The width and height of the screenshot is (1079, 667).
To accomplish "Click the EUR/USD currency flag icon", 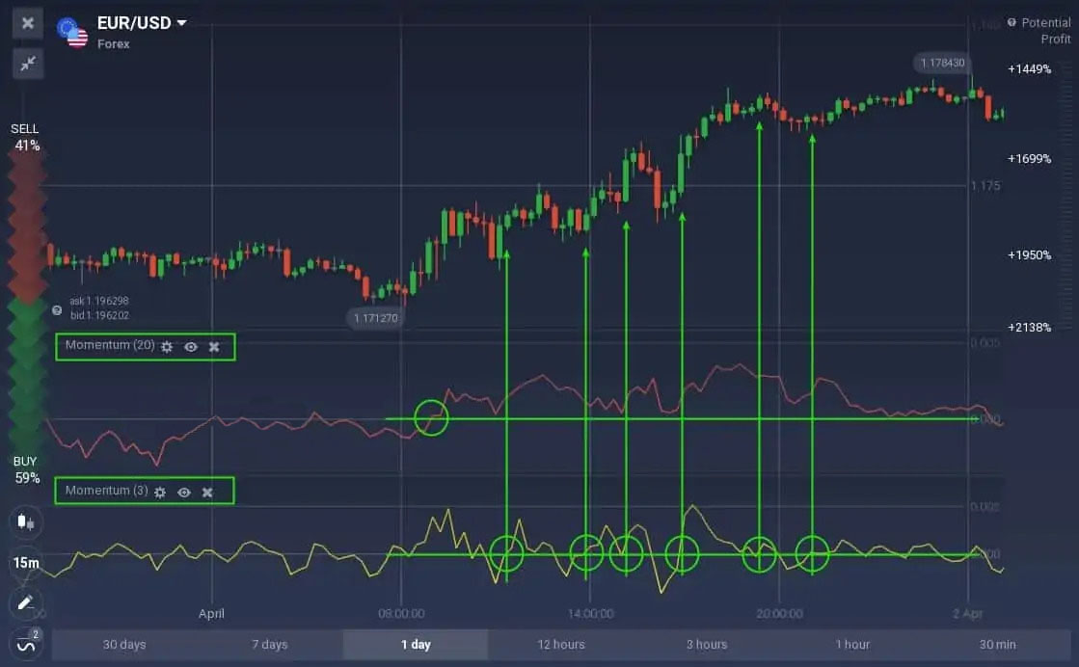I will (72, 33).
